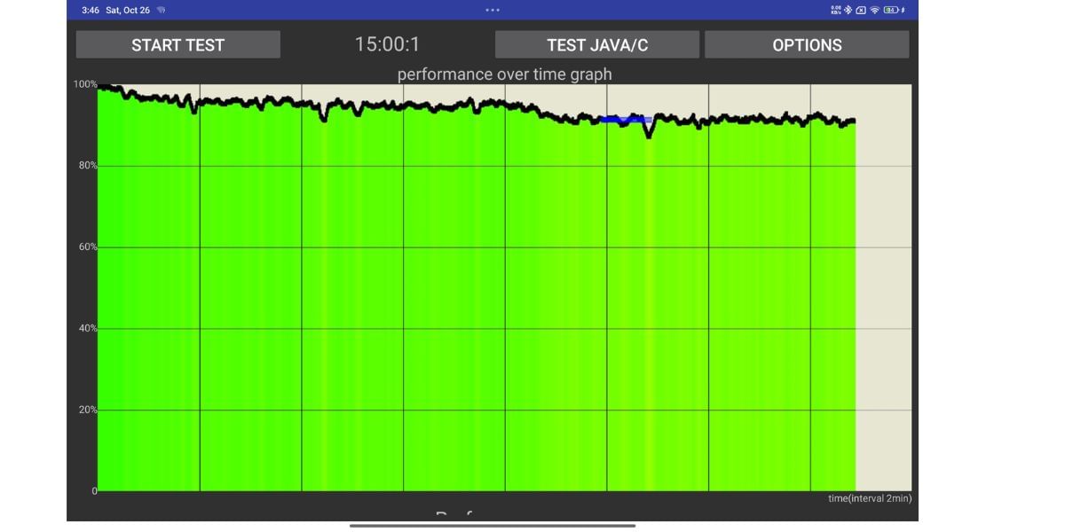1065x532 pixels.
Task: Tap the 'performance over time graph' title
Action: [504, 74]
